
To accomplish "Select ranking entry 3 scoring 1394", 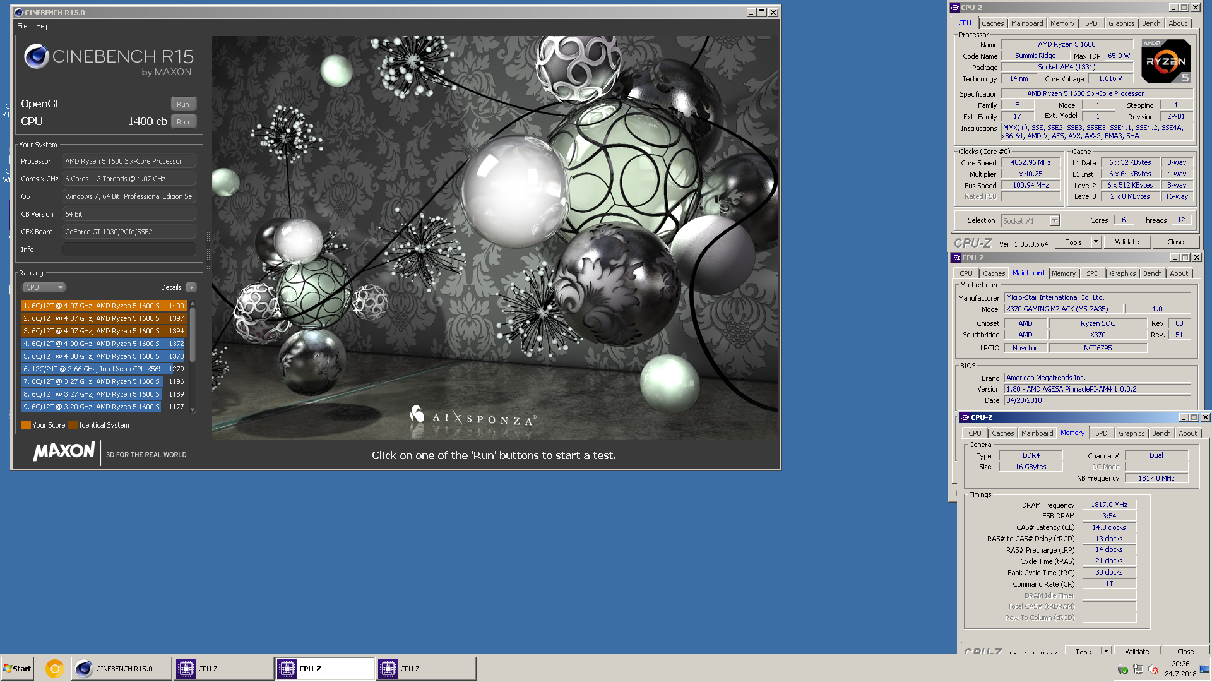I will point(104,331).
